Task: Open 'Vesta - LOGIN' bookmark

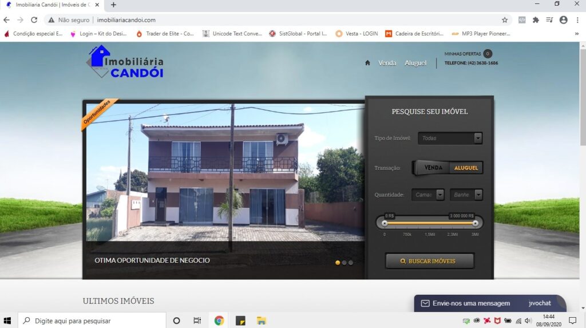Action: [x=357, y=34]
